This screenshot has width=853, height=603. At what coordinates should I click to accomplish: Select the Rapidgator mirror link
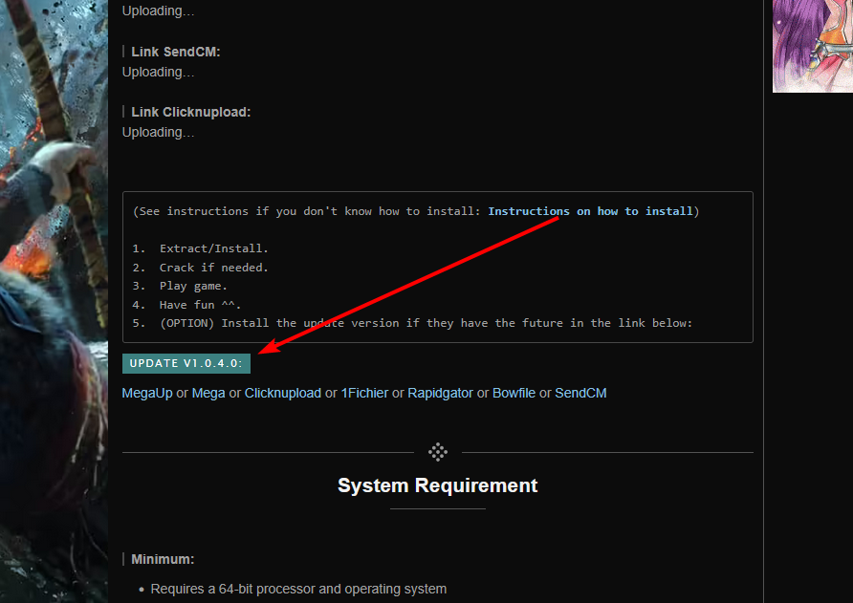440,393
